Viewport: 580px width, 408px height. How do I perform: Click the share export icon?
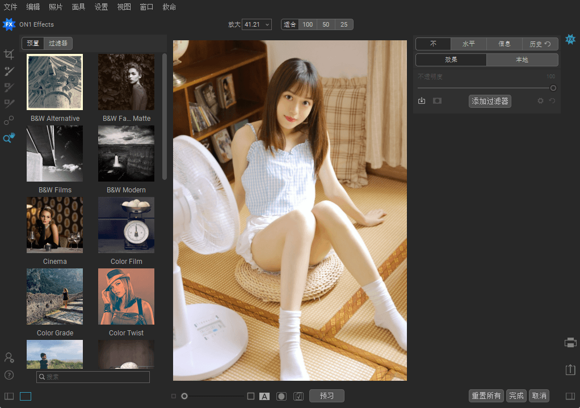pyautogui.click(x=570, y=369)
